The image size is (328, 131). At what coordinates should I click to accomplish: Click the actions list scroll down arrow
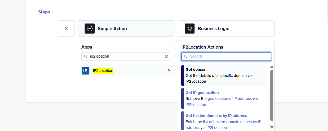[272, 127]
